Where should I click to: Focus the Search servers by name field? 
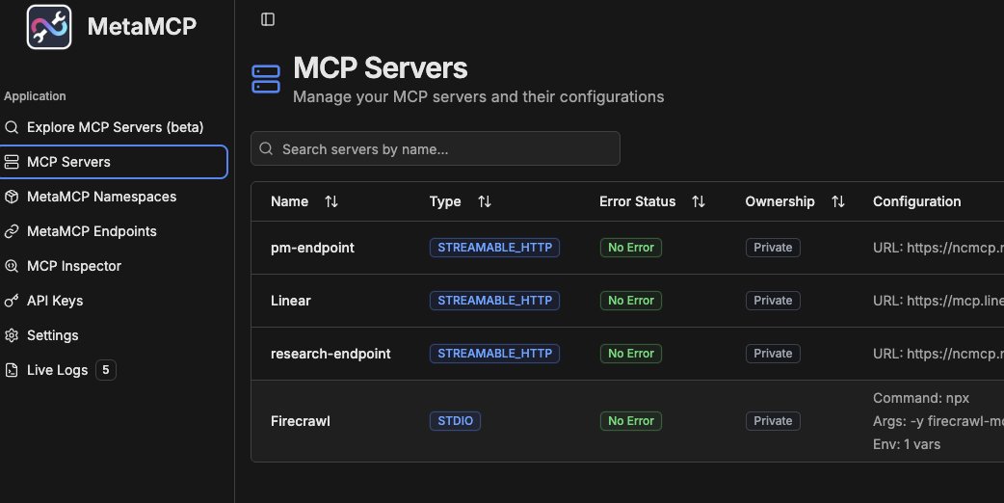436,148
